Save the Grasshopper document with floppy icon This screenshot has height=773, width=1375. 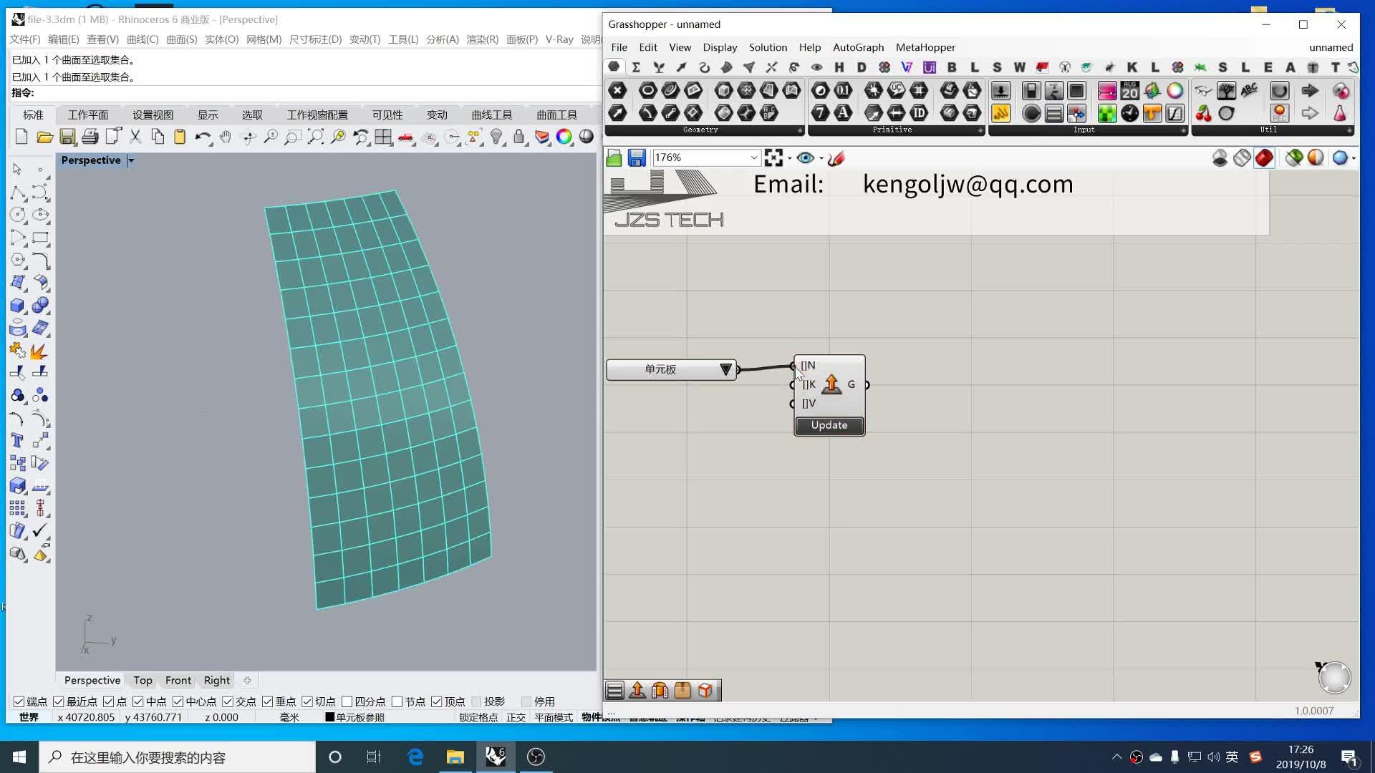pyautogui.click(x=637, y=157)
